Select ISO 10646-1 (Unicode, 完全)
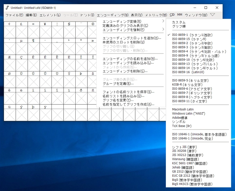This screenshot has height=191, width=235. (198, 139)
